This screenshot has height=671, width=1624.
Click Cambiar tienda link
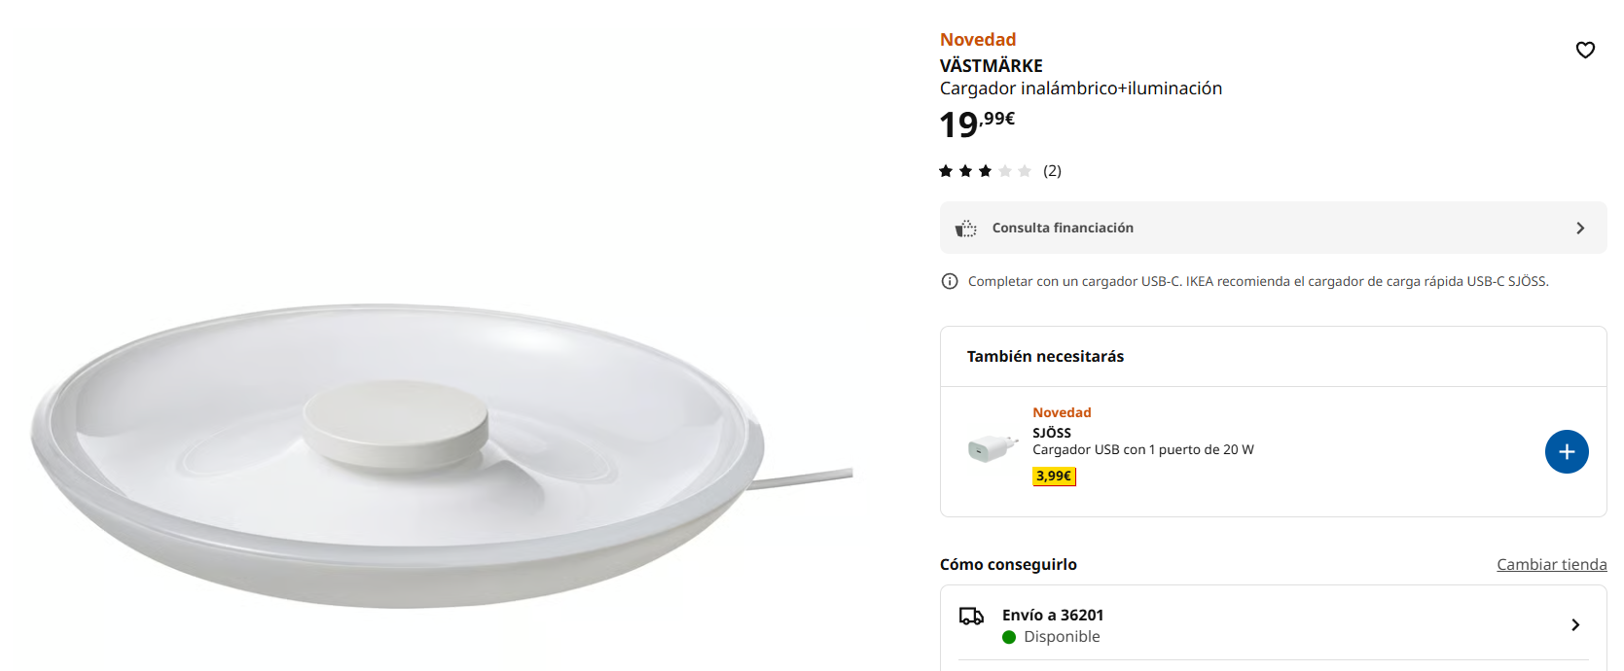(x=1551, y=565)
